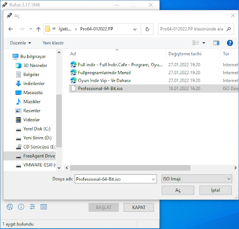This screenshot has width=239, height=229.
Task: Click Edge icon beside Fullprogramlarindir Menzil
Action: pyautogui.click(x=73, y=72)
